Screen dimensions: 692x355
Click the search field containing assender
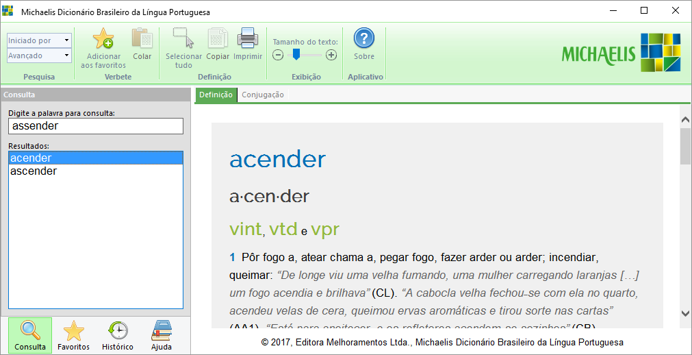pyautogui.click(x=96, y=126)
